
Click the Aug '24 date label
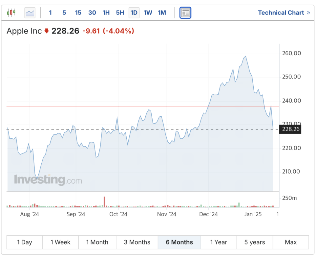click(x=30, y=214)
